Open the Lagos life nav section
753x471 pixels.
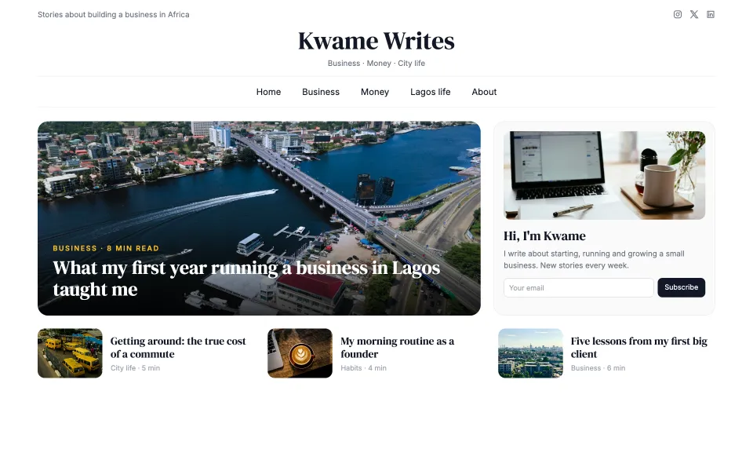coord(431,92)
